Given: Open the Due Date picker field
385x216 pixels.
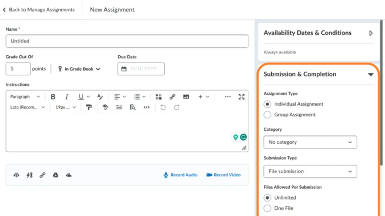Looking at the screenshot, I should (x=141, y=69).
